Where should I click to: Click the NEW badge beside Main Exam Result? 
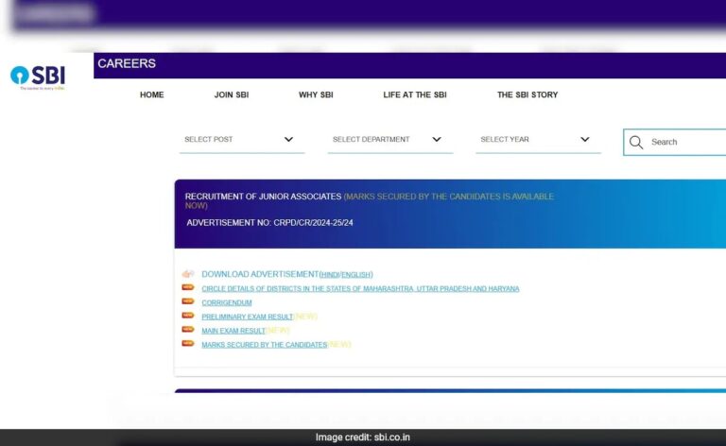(x=187, y=330)
